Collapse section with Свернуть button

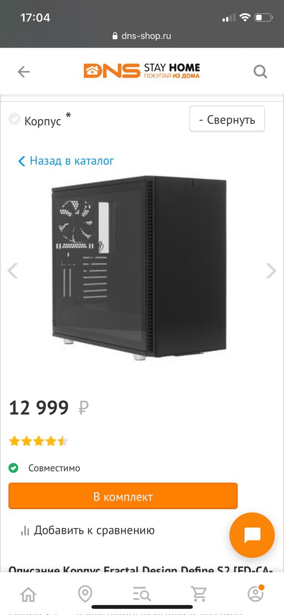(227, 119)
